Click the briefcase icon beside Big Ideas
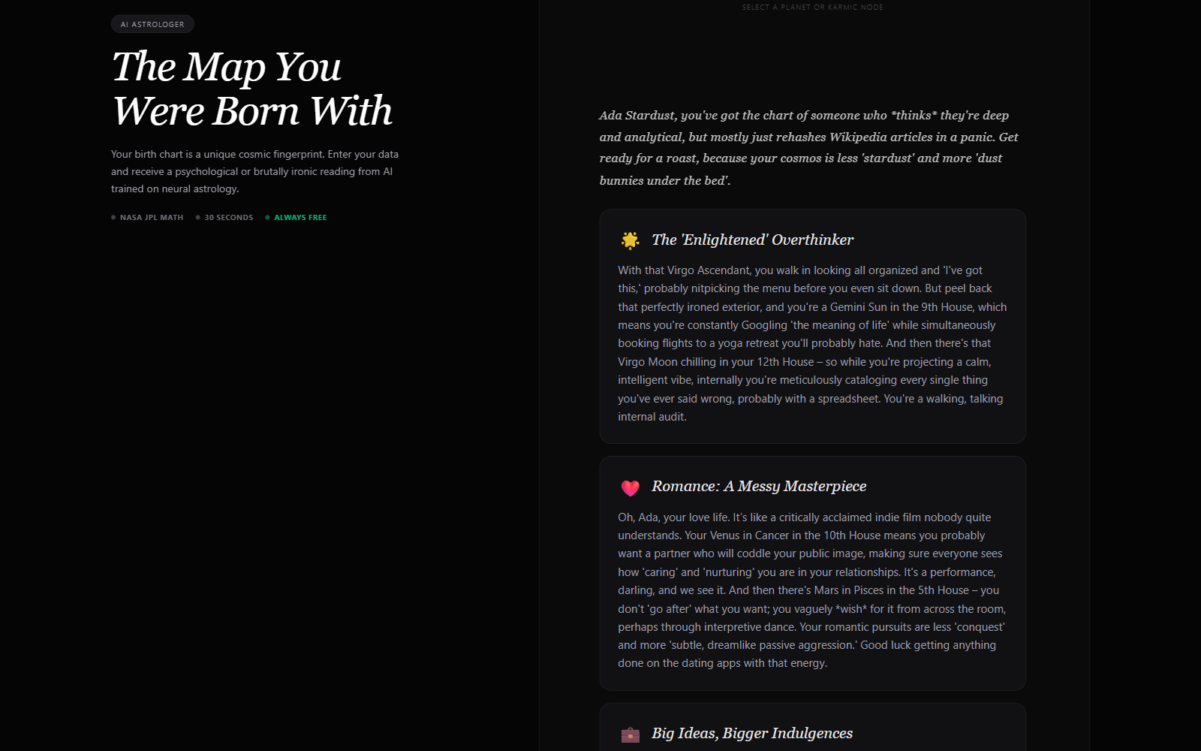1201x751 pixels. 630,734
